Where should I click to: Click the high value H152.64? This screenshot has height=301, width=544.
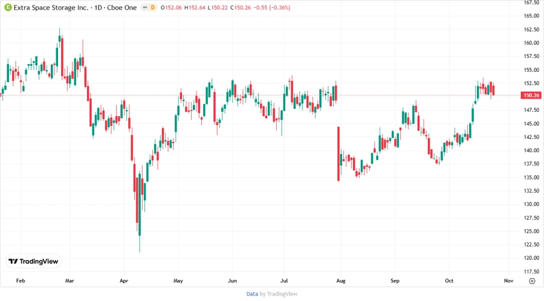click(x=195, y=7)
